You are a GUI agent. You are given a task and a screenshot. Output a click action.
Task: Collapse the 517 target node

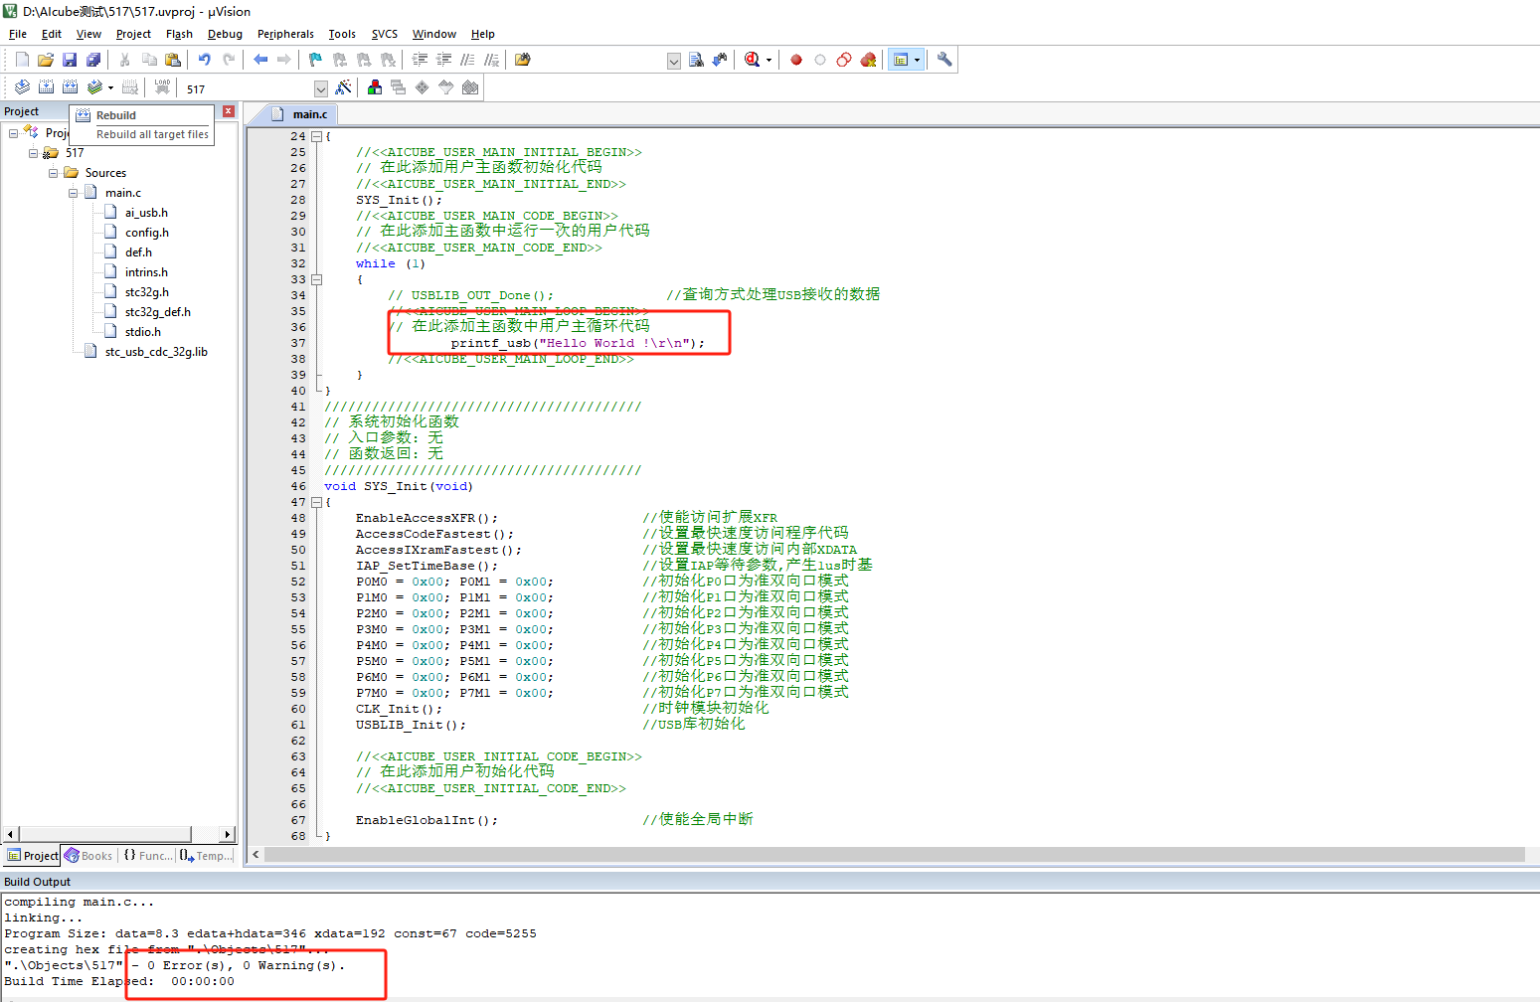coord(33,153)
